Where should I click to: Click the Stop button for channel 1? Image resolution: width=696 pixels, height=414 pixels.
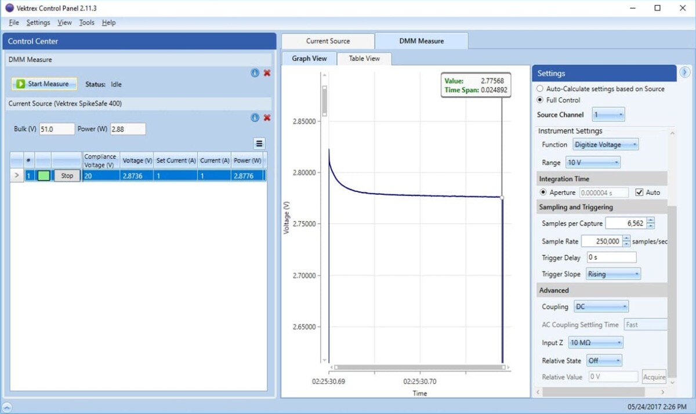point(67,176)
